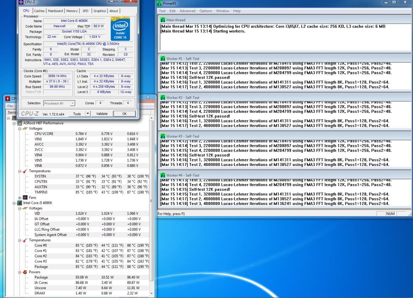The width and height of the screenshot is (413, 298).
Task: Click the Tools button in CPU-Z
Action: tap(77, 114)
